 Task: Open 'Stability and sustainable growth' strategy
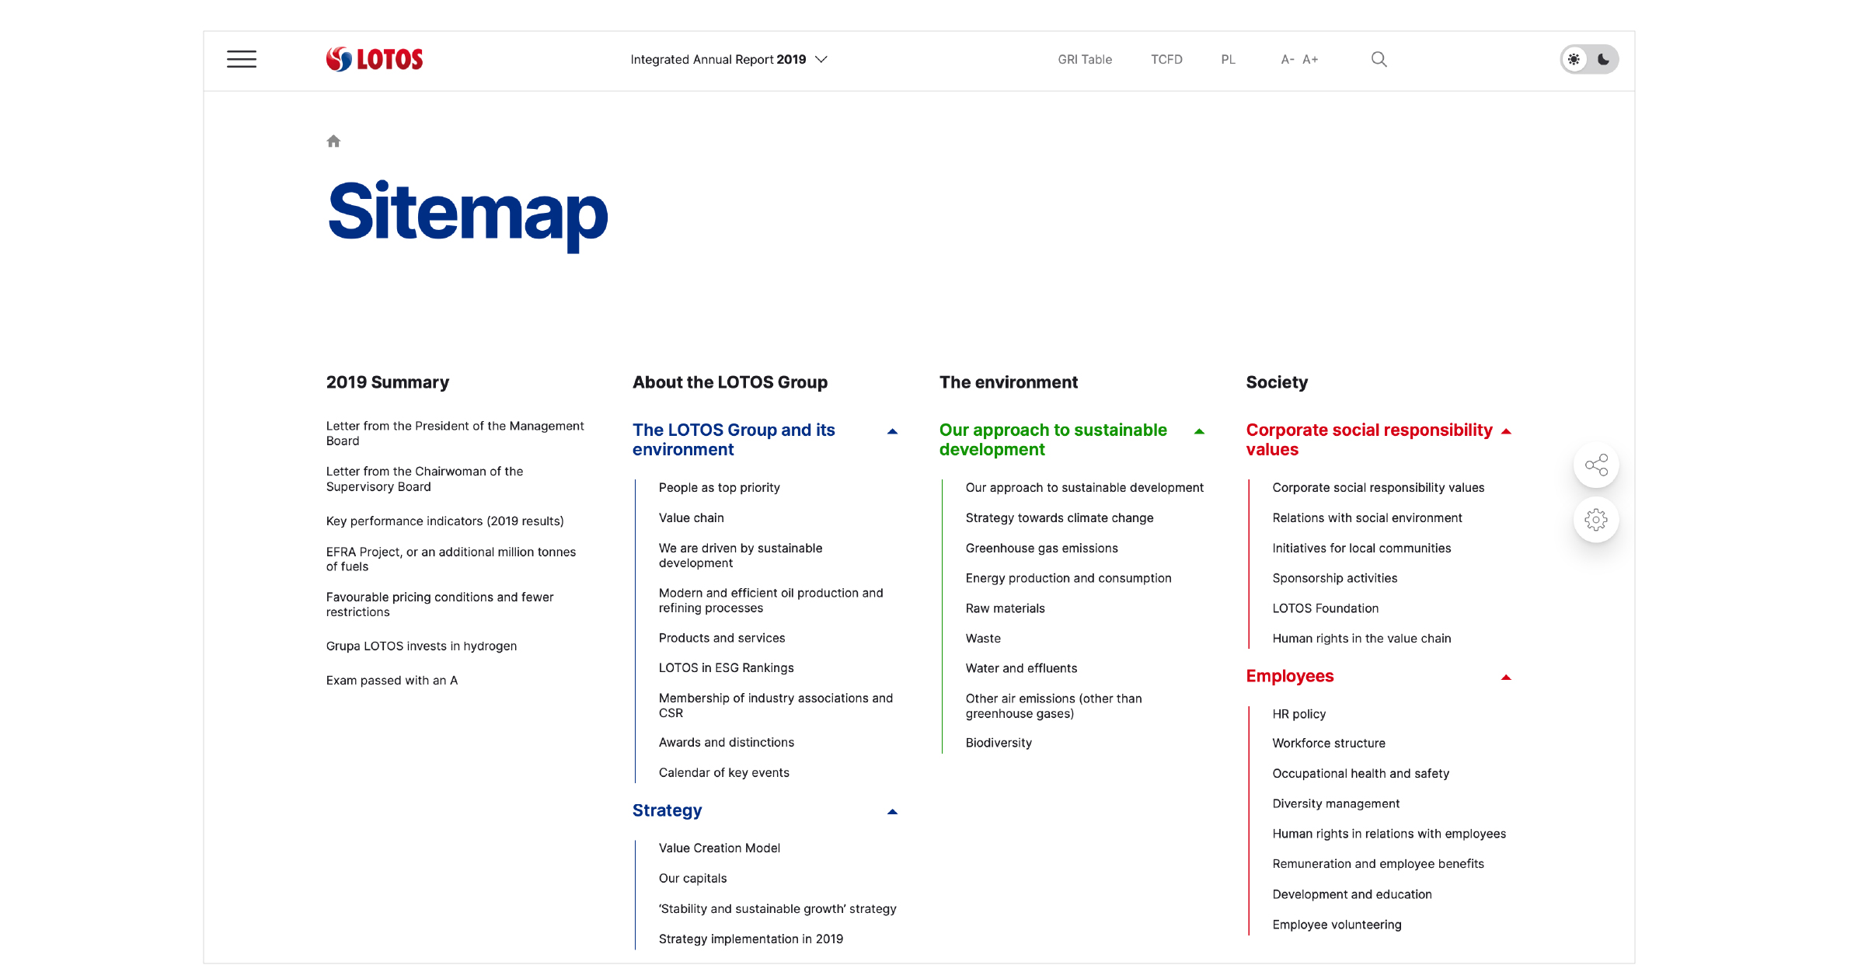(778, 909)
